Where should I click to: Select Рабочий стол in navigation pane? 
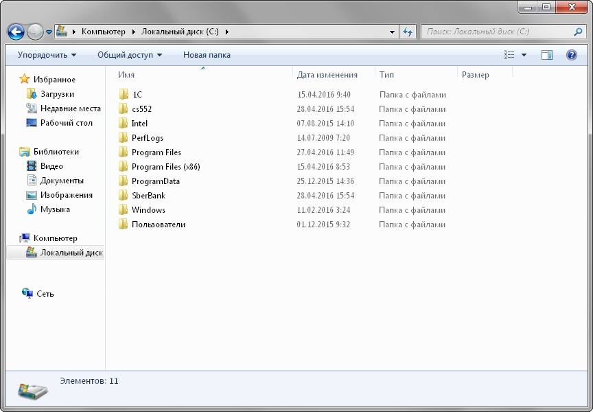[x=66, y=123]
